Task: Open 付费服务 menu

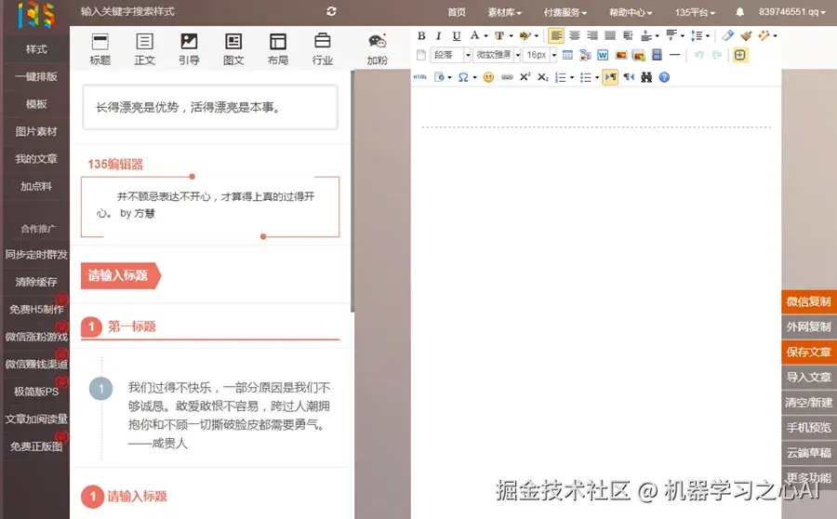Action: click(x=565, y=12)
